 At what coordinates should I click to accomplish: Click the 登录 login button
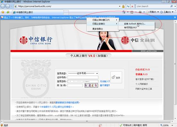(116, 78)
